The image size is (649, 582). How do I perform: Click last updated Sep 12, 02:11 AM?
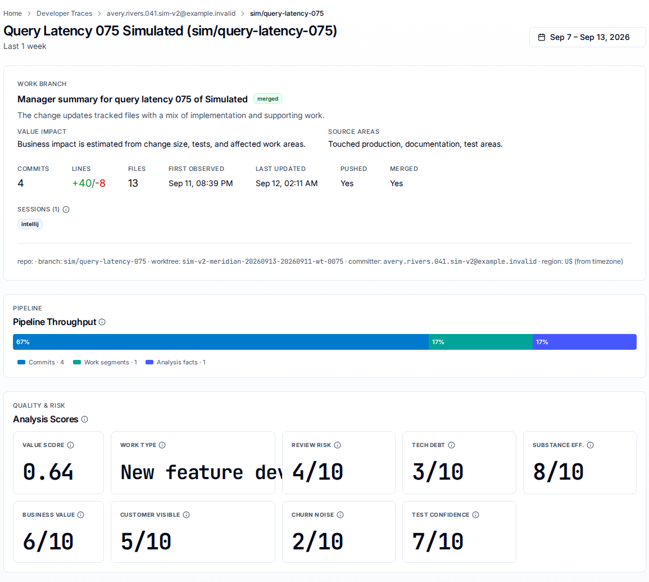click(287, 183)
